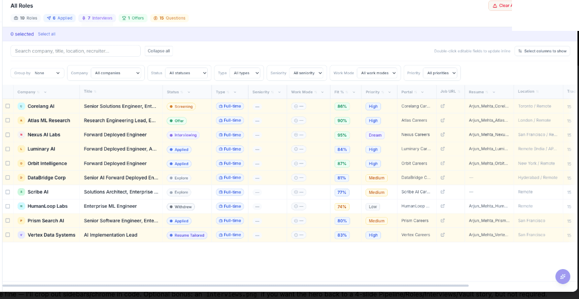
Task: Open the Vertex Data Systems job URL icon
Action: tap(443, 235)
